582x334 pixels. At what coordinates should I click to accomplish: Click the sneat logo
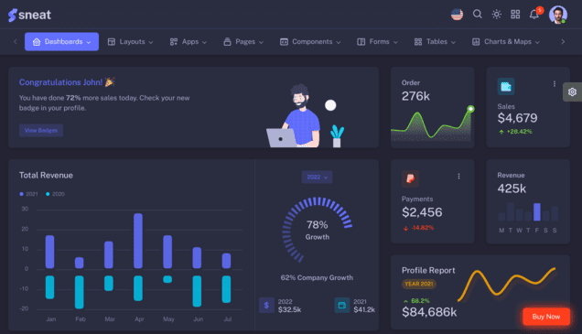click(29, 15)
